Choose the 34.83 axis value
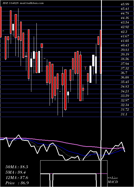The height and width of the screenshot is (187, 134). pyautogui.click(x=125, y=87)
